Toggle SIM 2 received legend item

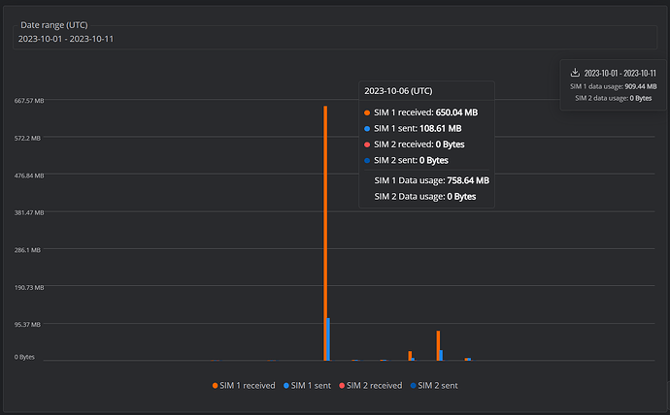click(371, 386)
